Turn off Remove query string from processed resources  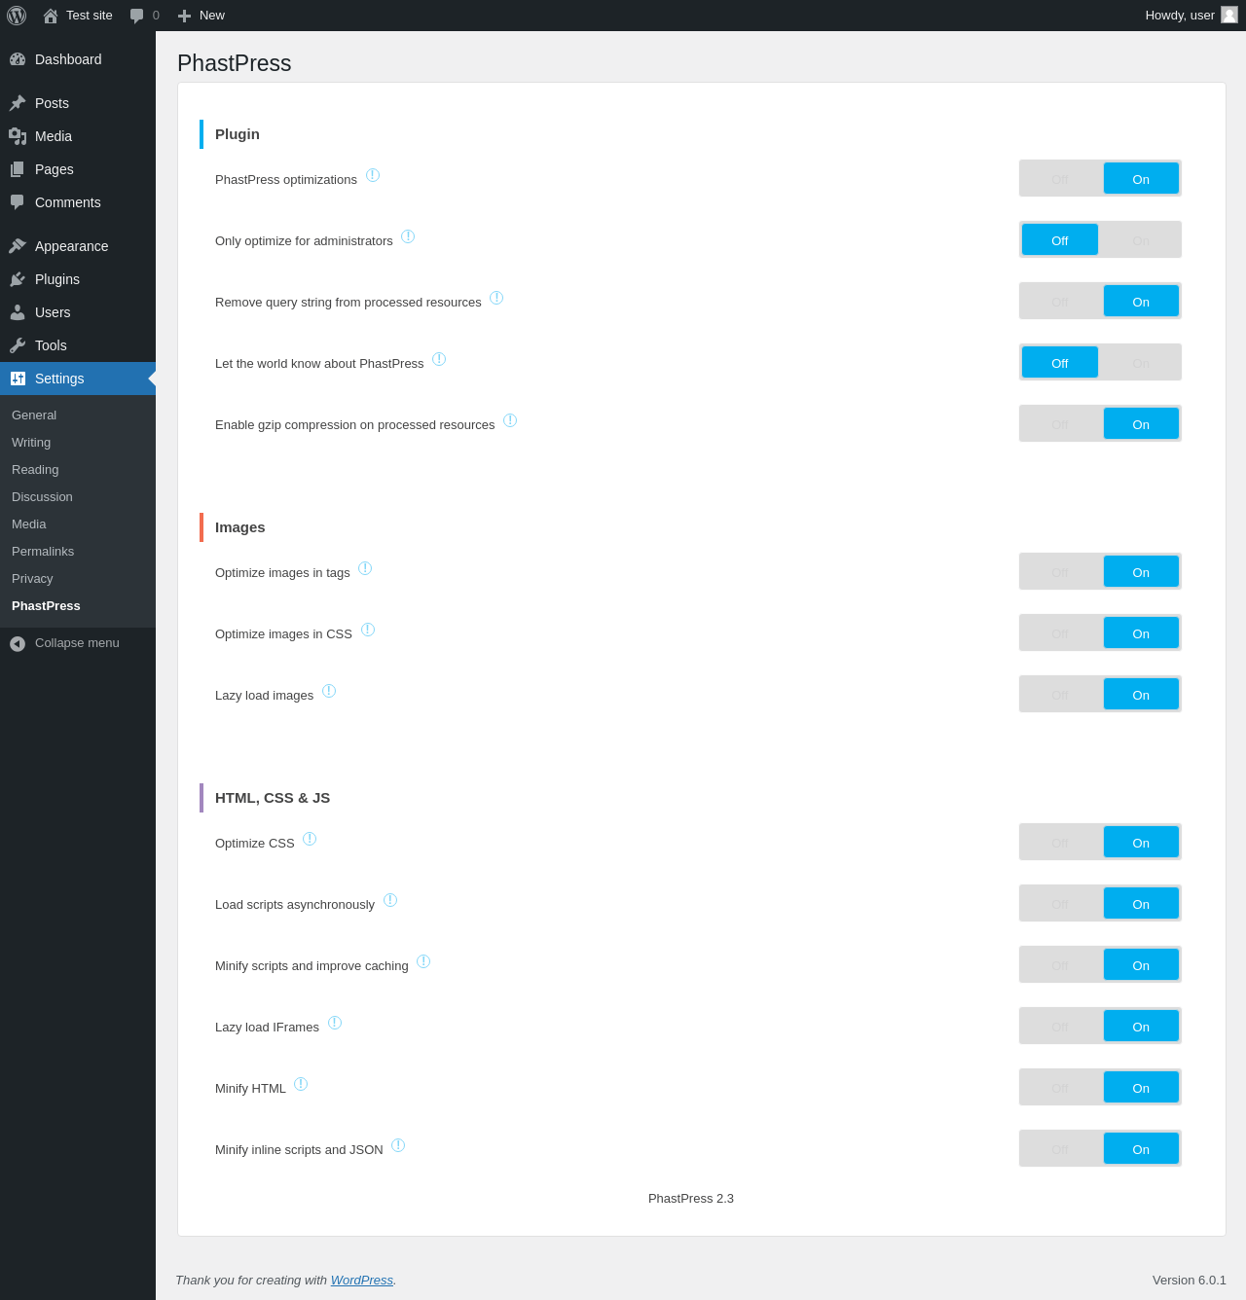pyautogui.click(x=1060, y=302)
